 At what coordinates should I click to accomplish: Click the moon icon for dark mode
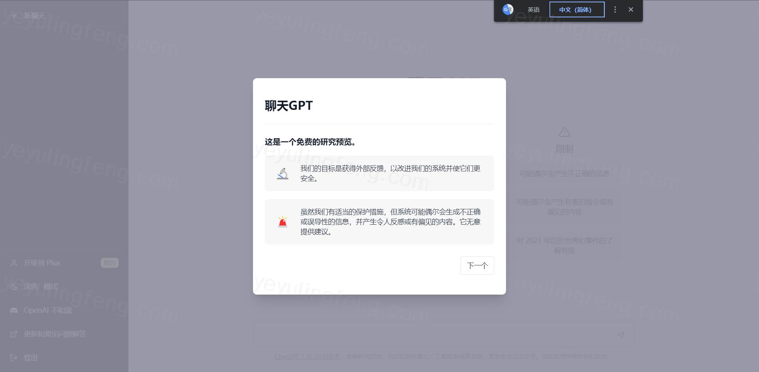(x=14, y=287)
